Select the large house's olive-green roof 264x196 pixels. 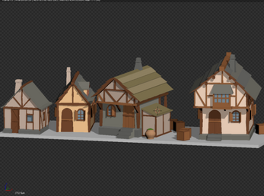pyautogui.click(x=144, y=83)
